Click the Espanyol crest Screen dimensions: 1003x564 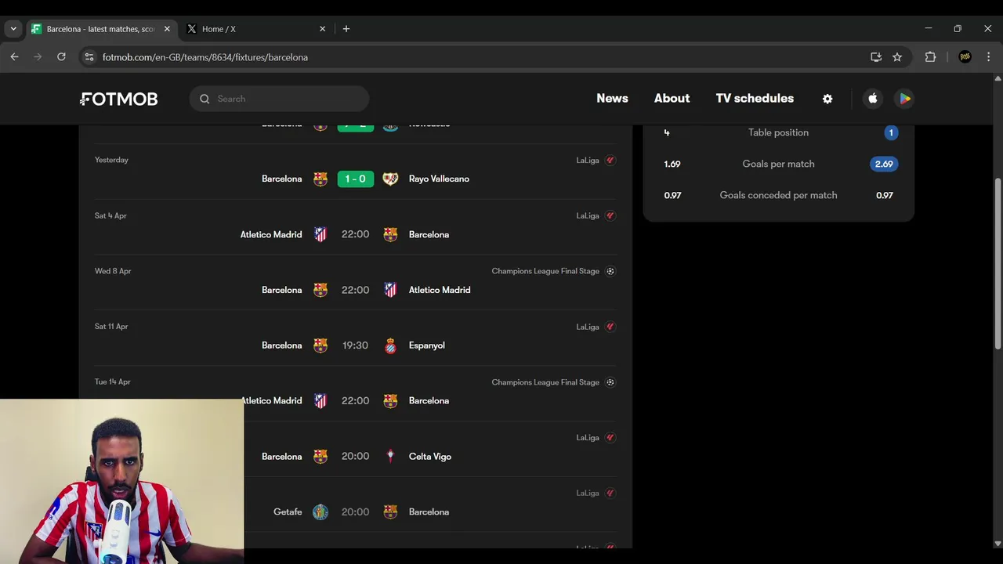point(390,345)
